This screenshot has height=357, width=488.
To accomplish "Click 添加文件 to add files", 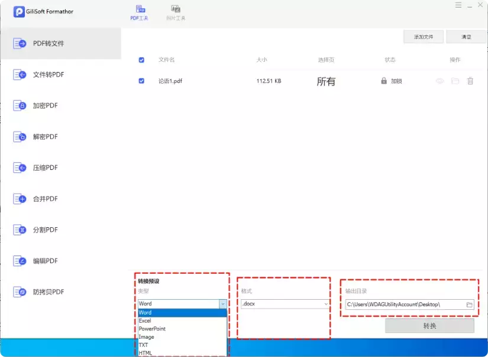I will [422, 36].
